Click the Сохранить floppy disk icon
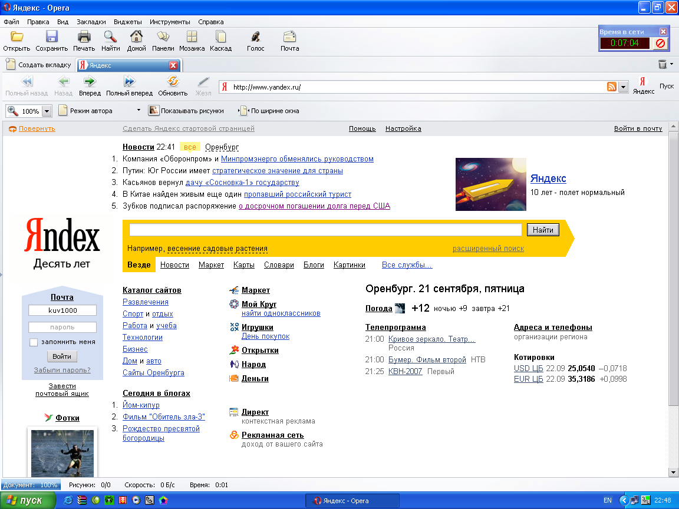The height and width of the screenshot is (509, 679). [x=51, y=37]
